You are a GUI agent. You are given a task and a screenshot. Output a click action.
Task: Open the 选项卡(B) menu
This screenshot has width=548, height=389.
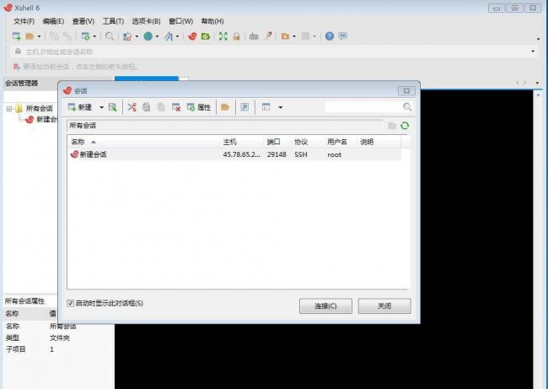tap(146, 21)
